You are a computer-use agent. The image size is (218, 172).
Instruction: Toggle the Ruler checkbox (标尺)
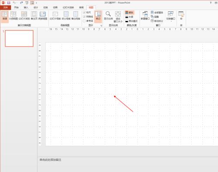click(x=84, y=13)
